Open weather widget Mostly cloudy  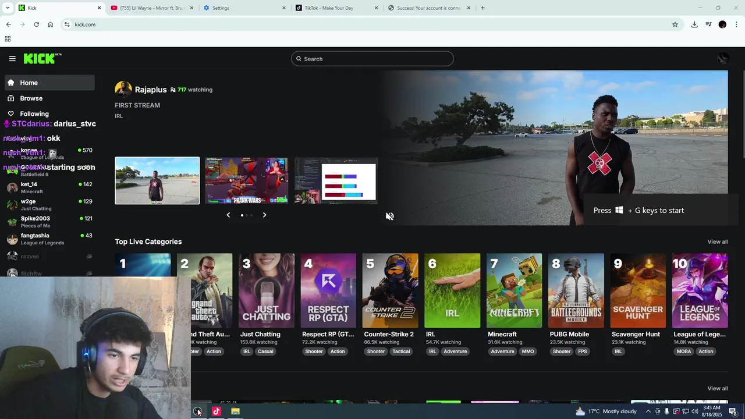pos(606,411)
